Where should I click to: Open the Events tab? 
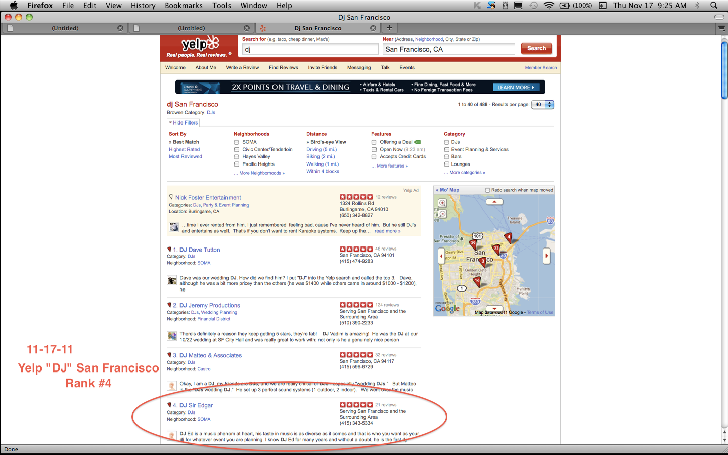(407, 68)
